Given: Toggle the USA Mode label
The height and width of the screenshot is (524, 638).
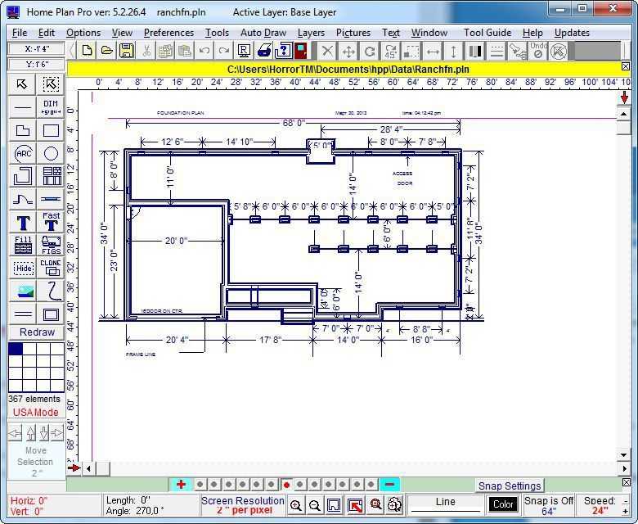Looking at the screenshot, I should [36, 412].
